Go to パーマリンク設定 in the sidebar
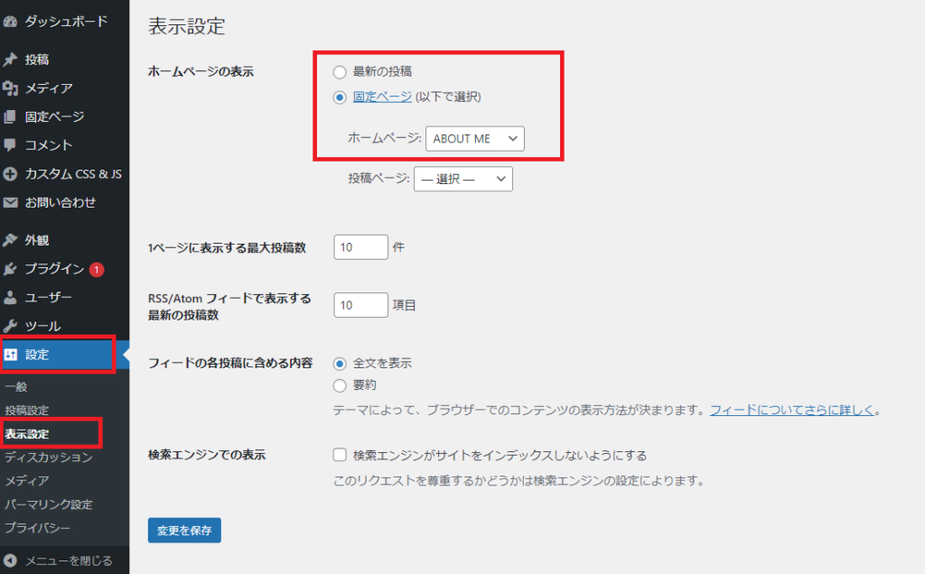925x574 pixels. 49,505
